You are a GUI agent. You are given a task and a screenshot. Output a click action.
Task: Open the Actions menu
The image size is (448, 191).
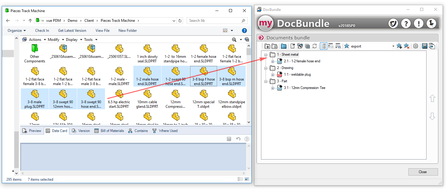pyautogui.click(x=35, y=40)
